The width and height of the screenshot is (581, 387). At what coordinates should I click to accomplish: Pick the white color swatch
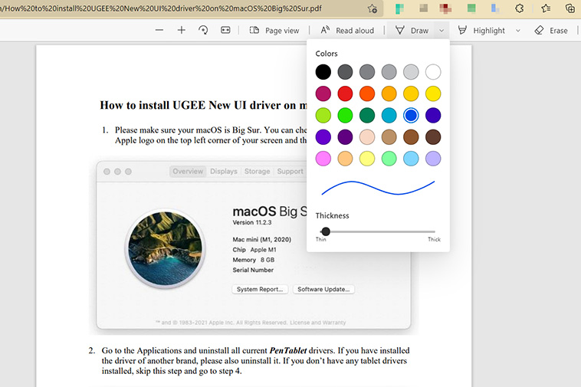(x=433, y=72)
